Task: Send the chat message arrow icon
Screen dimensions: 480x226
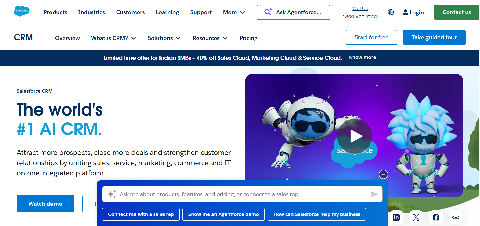Action: pyautogui.click(x=374, y=194)
